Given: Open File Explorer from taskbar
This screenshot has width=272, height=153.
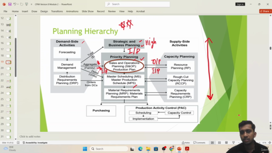Looking at the screenshot, I should (x=148, y=149).
